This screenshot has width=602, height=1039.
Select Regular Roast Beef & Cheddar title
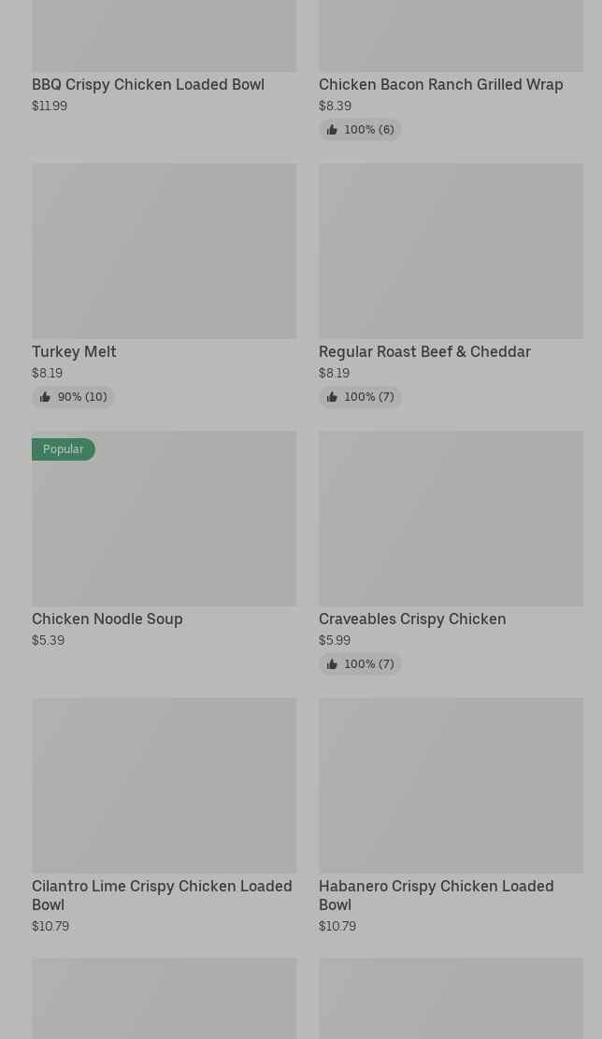tap(424, 351)
